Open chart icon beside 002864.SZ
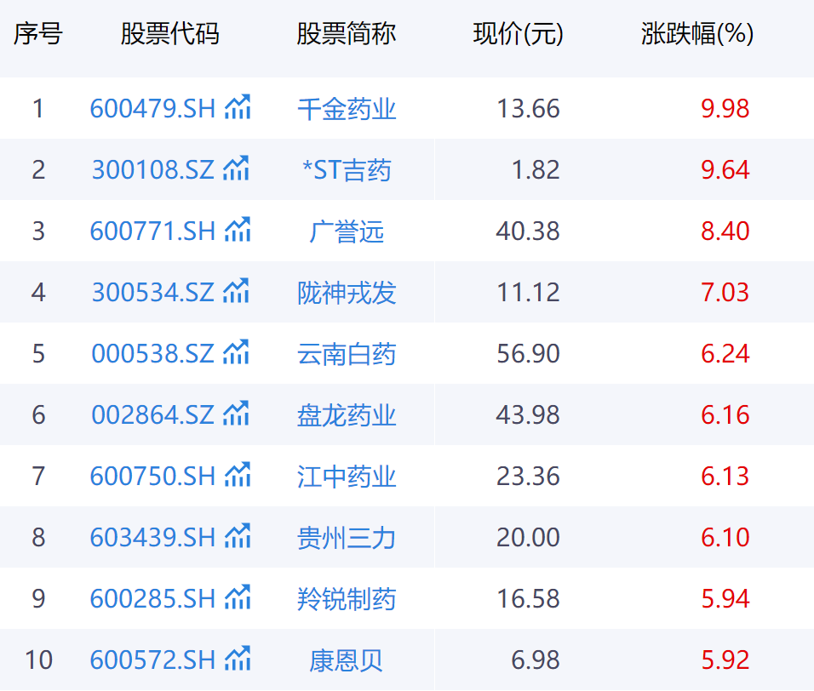The image size is (814, 691). pyautogui.click(x=236, y=413)
